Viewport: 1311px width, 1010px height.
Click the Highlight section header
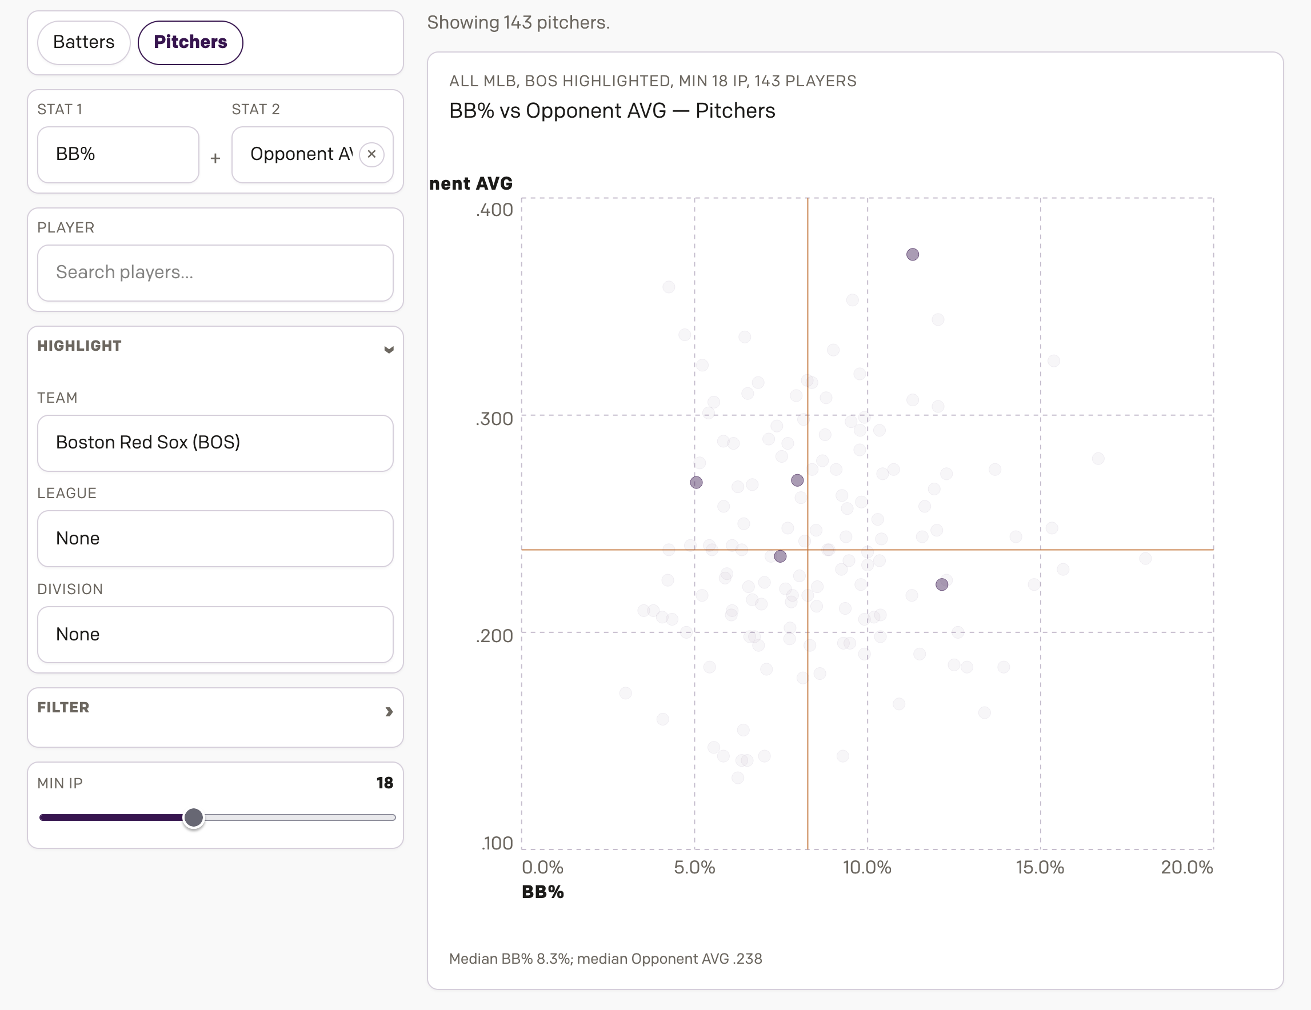[x=80, y=346]
